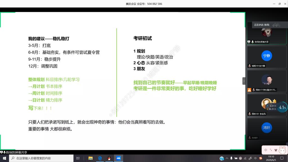The width and height of the screenshot is (288, 162).
Task: Open QQ penguin app in taskbar
Action: (x=109, y=158)
